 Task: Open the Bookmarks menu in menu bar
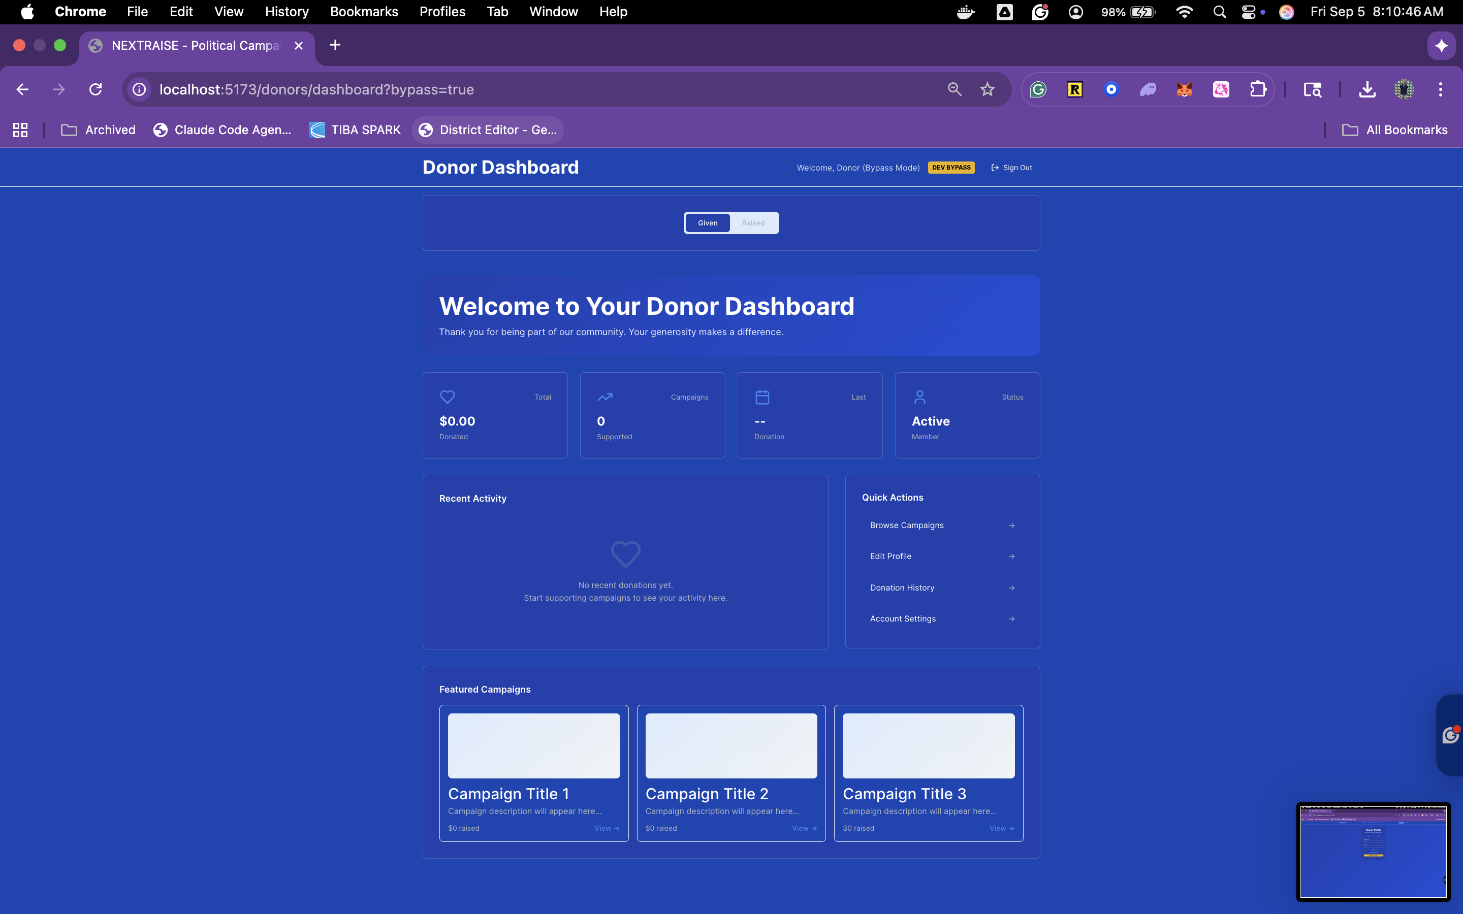[364, 12]
